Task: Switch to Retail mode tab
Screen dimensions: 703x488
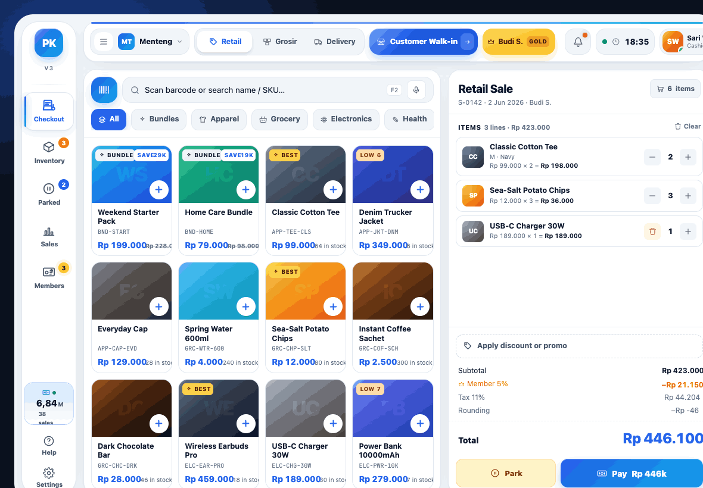Action: pyautogui.click(x=225, y=42)
